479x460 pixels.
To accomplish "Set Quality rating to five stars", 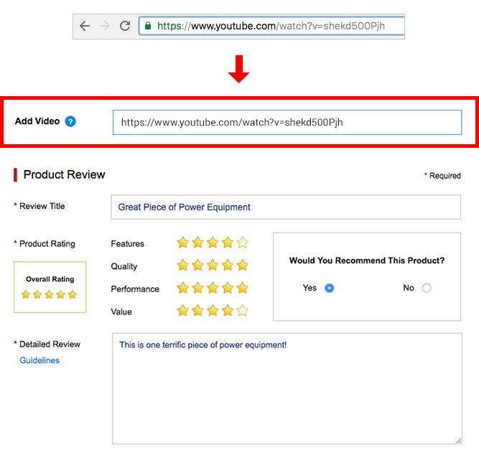I will (243, 266).
